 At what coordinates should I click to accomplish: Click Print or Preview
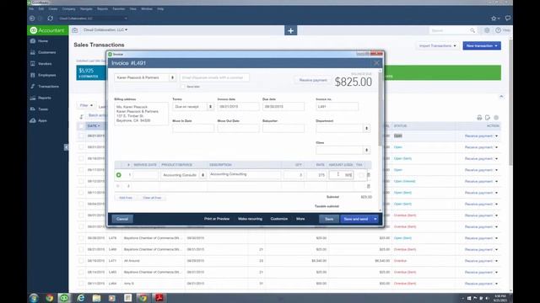[x=217, y=219]
